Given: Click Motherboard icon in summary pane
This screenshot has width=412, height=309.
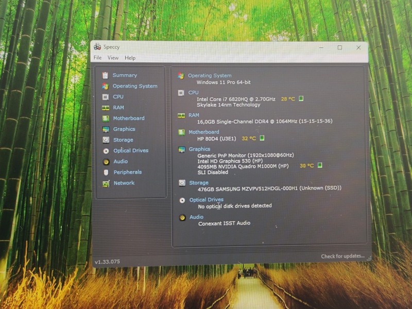Looking at the screenshot, I should 182,132.
